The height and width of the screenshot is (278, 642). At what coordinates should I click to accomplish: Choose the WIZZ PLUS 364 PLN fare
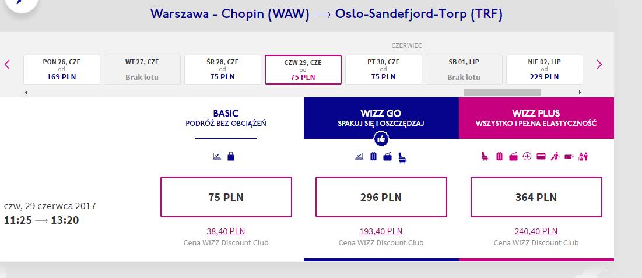(x=536, y=197)
